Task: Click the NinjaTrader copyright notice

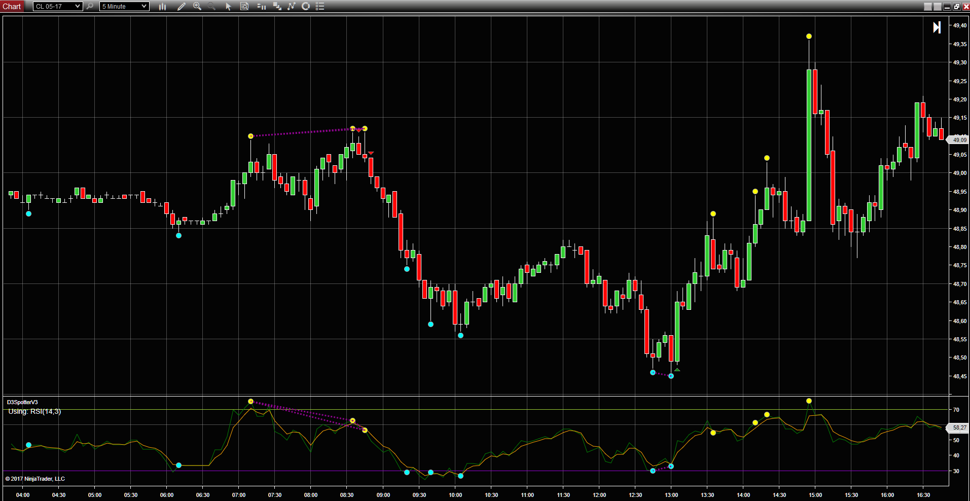Action: (x=35, y=479)
